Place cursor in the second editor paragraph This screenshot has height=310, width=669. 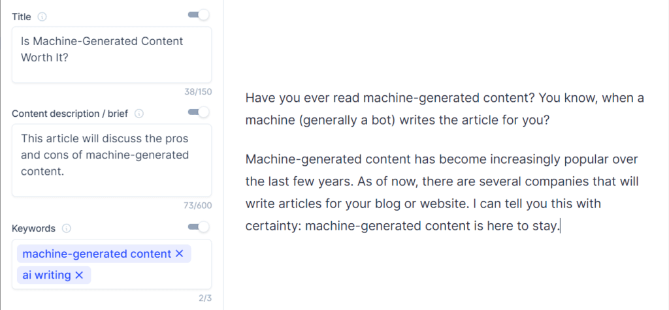[442, 193]
